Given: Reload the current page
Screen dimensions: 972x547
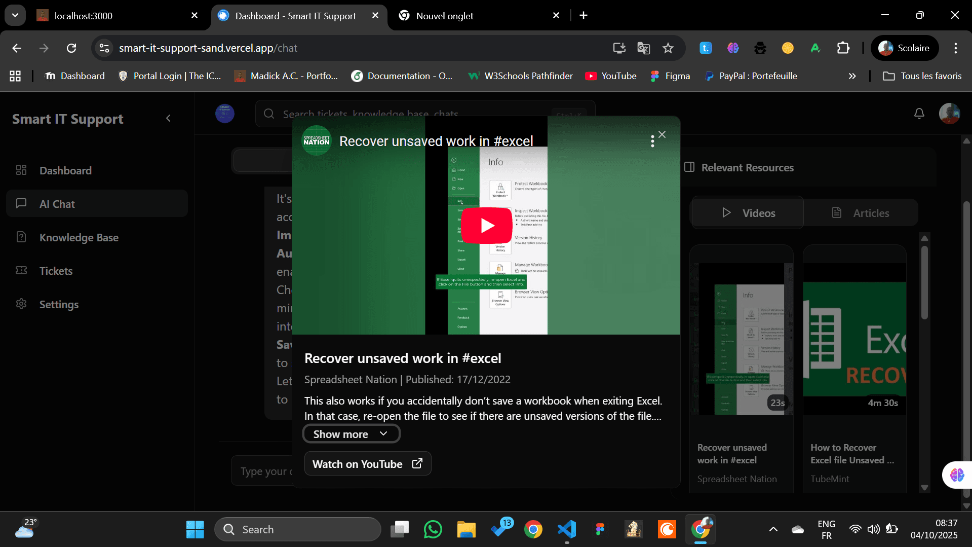Looking at the screenshot, I should pyautogui.click(x=71, y=48).
